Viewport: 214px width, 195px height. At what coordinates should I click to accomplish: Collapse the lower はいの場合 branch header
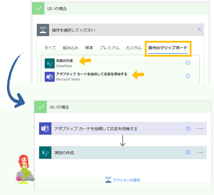click(x=123, y=107)
